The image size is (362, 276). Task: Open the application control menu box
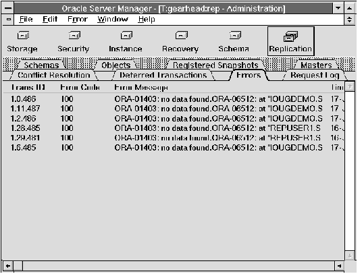pos(8,8)
